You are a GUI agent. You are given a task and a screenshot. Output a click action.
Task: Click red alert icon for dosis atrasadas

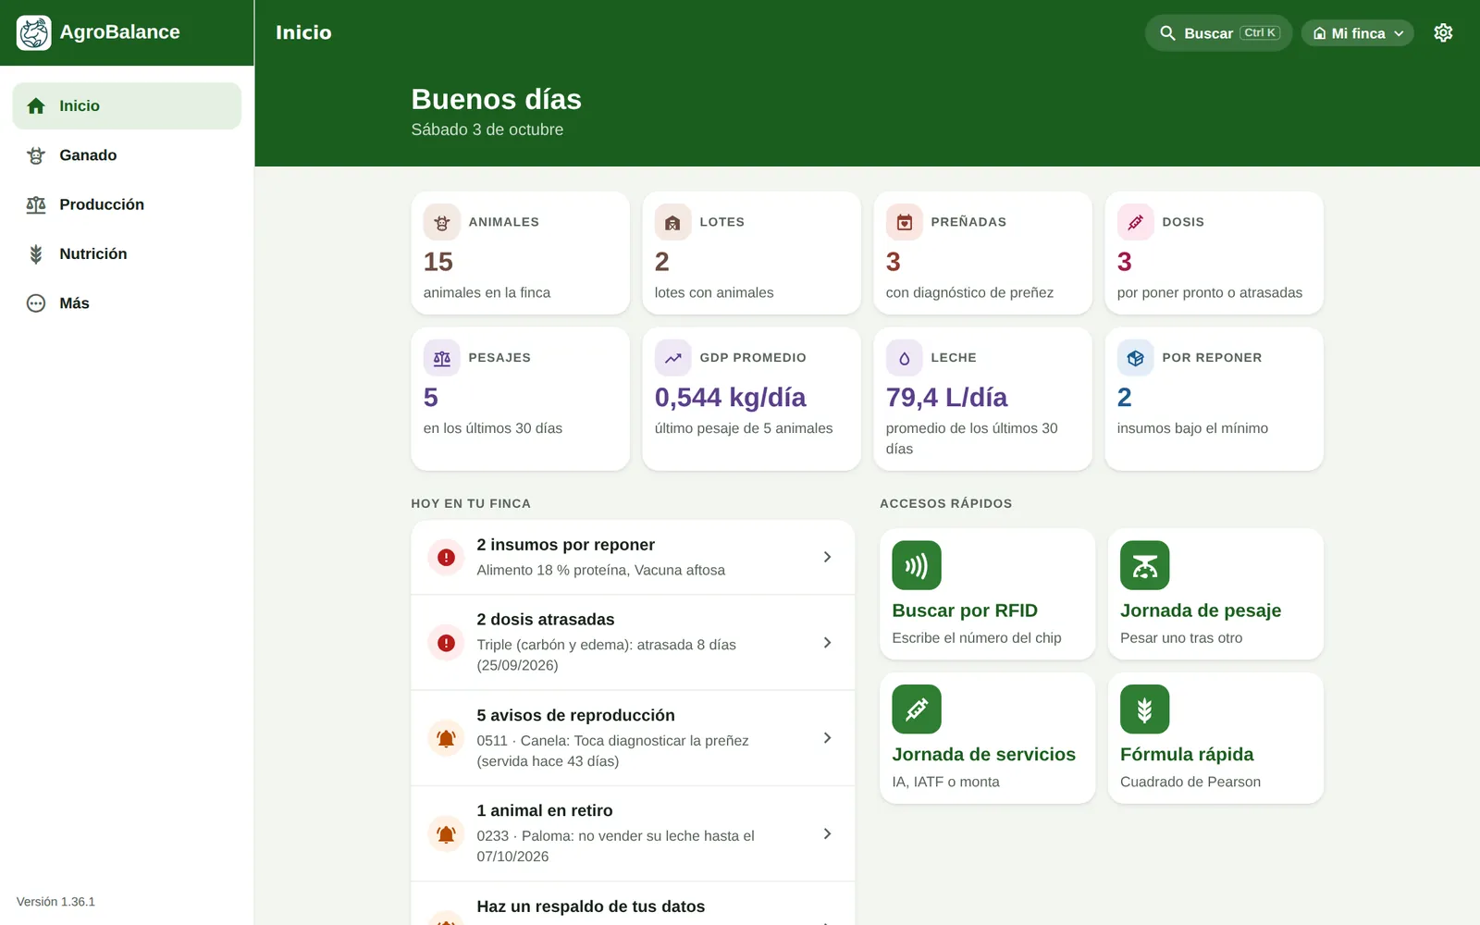(446, 643)
